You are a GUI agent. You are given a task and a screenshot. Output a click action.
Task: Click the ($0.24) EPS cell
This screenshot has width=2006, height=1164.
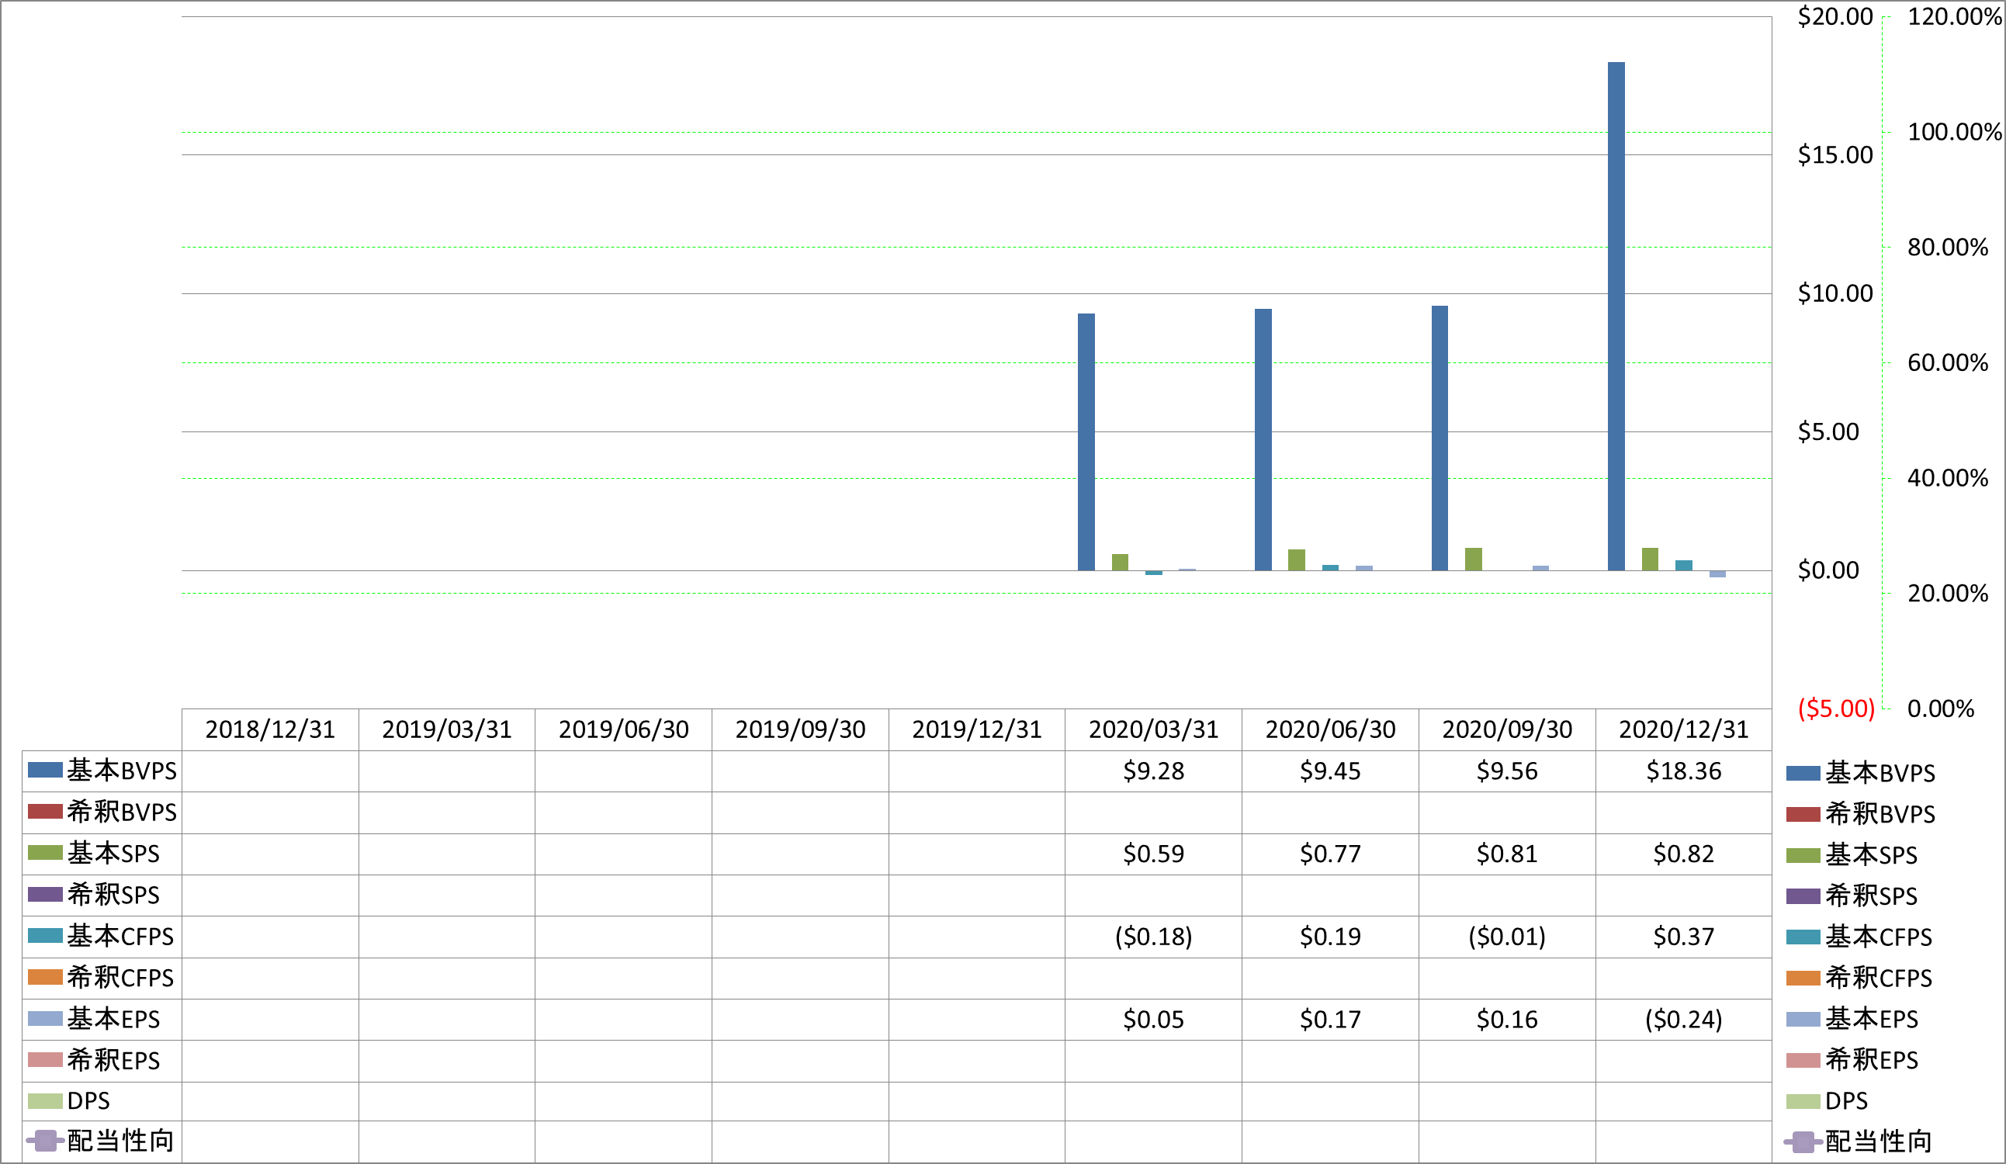(x=1684, y=1019)
